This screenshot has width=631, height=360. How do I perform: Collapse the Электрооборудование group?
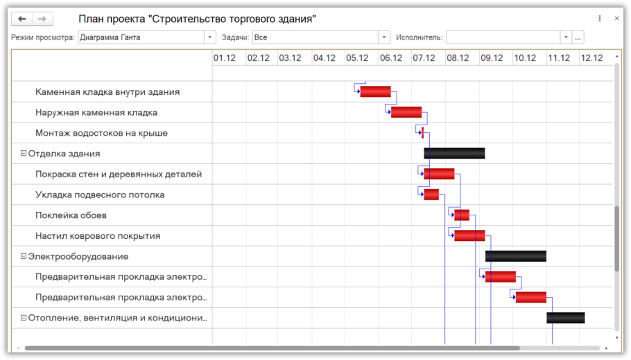[x=24, y=256]
